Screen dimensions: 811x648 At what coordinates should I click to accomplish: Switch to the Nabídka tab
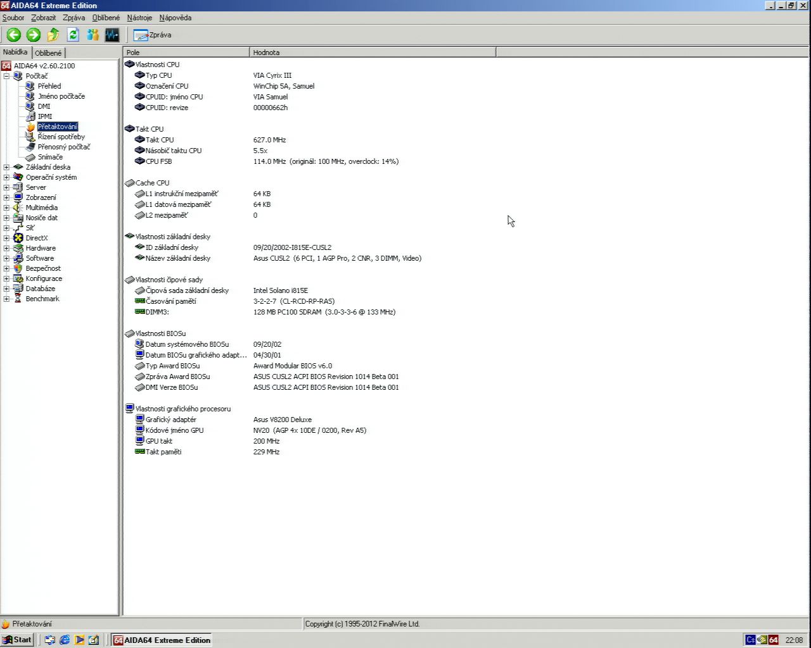tap(15, 52)
